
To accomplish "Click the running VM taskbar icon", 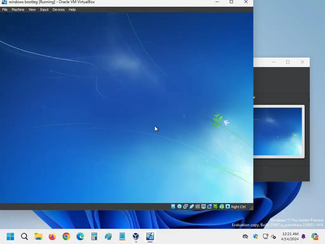I will (150, 236).
